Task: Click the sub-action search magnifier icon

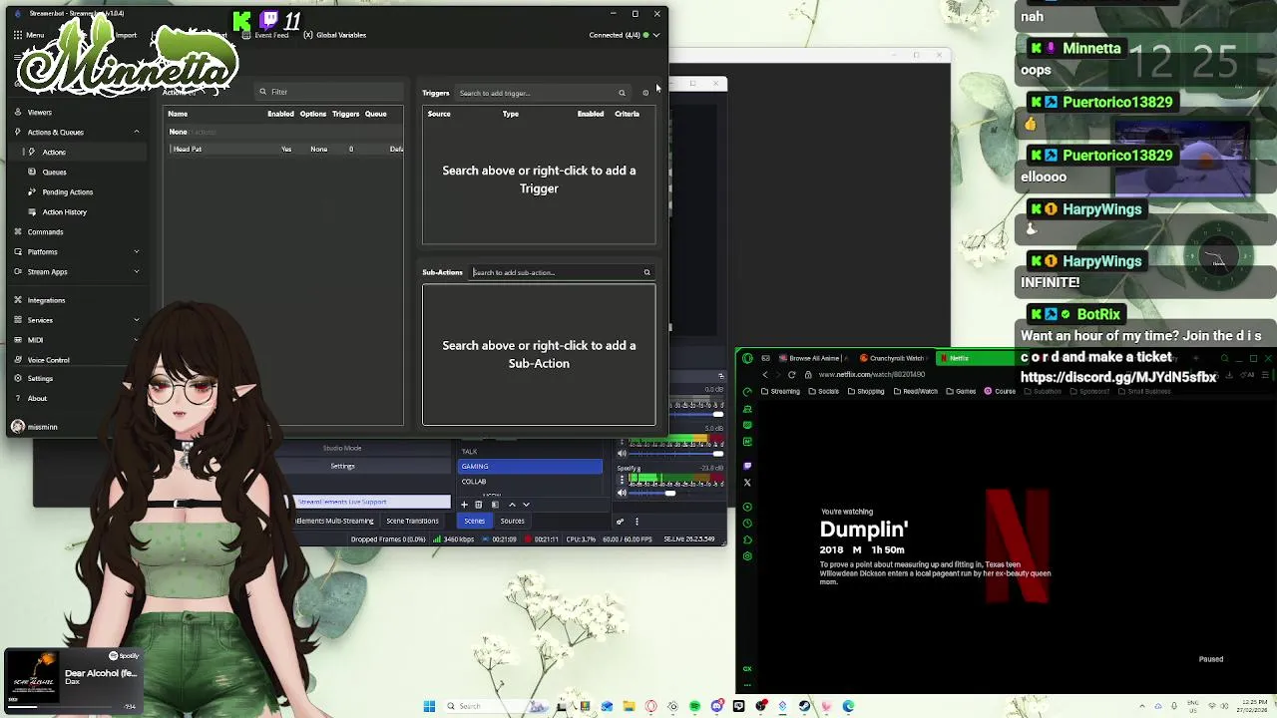Action: [x=646, y=272]
